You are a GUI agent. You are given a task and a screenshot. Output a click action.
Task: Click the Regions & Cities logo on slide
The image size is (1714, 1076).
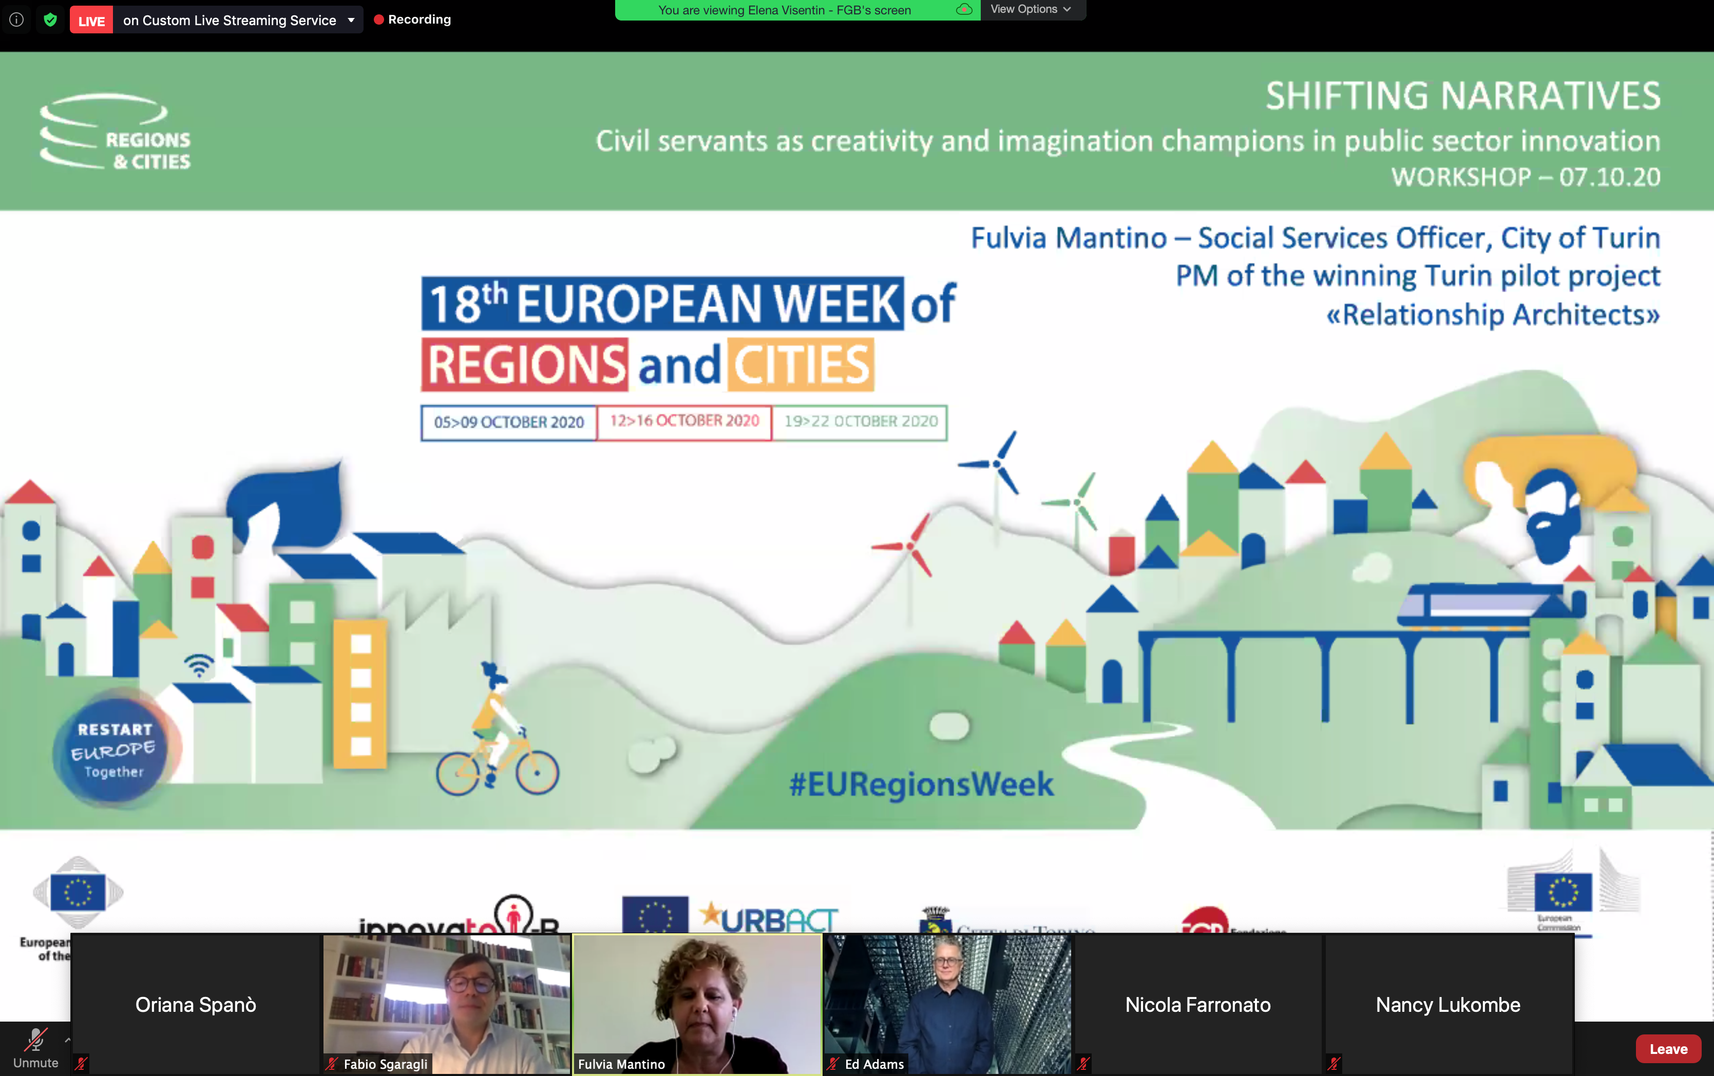[x=116, y=131]
